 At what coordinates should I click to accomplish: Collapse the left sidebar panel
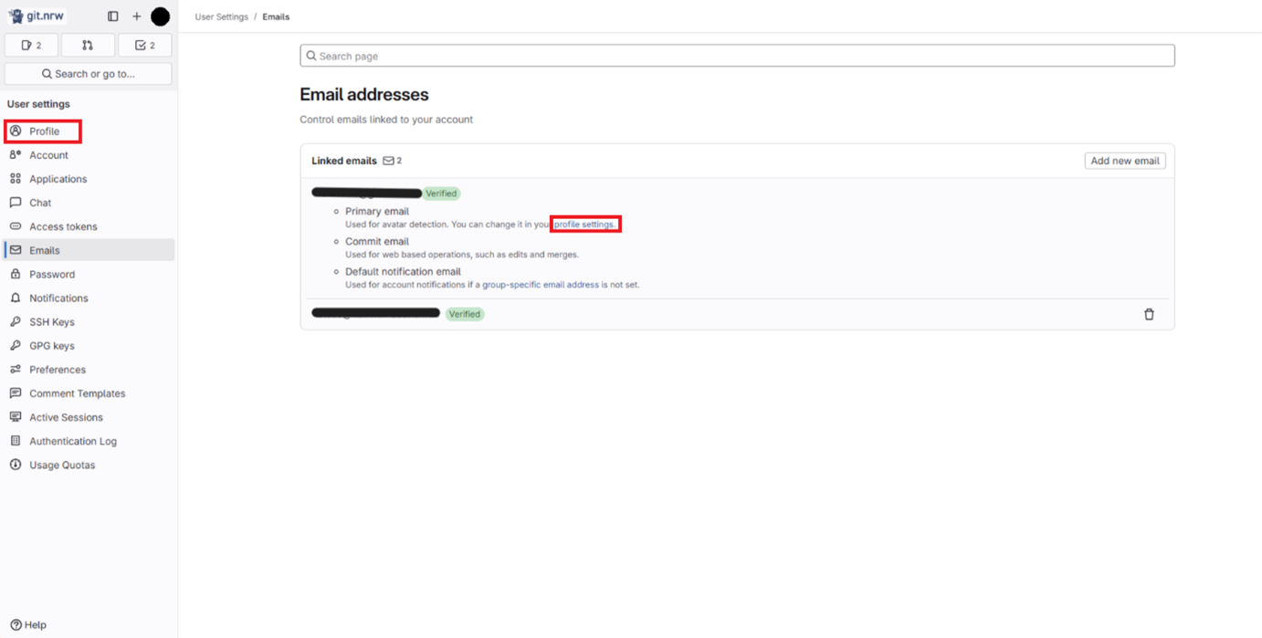point(112,16)
